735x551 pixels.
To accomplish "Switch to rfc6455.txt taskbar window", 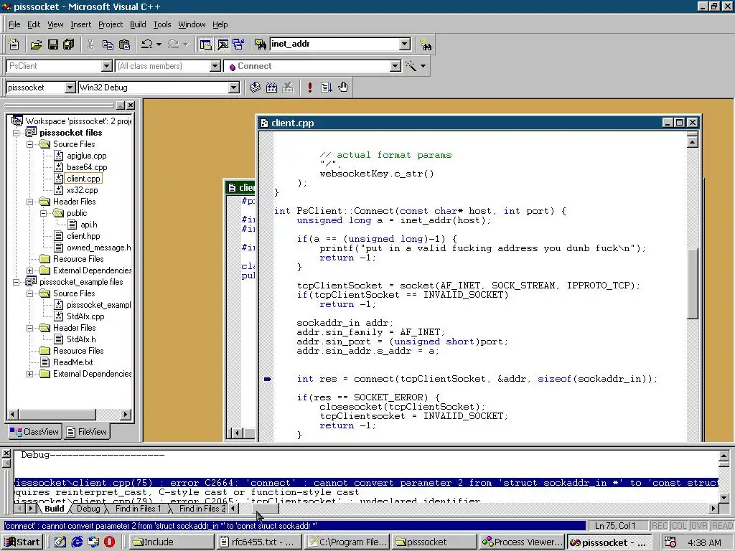I will [260, 542].
